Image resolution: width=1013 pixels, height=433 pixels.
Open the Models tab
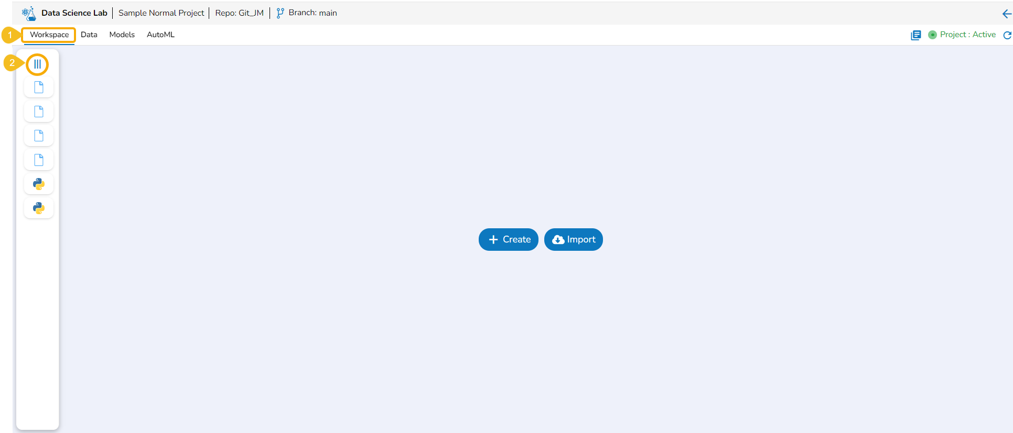[x=122, y=35]
